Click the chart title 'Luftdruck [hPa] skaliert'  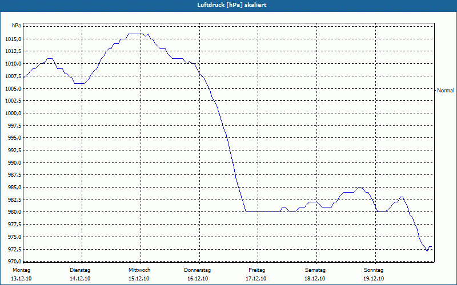[232, 5]
